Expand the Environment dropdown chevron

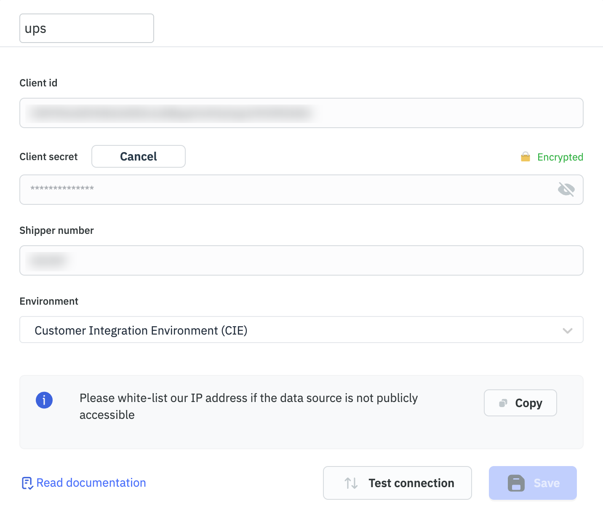point(567,330)
